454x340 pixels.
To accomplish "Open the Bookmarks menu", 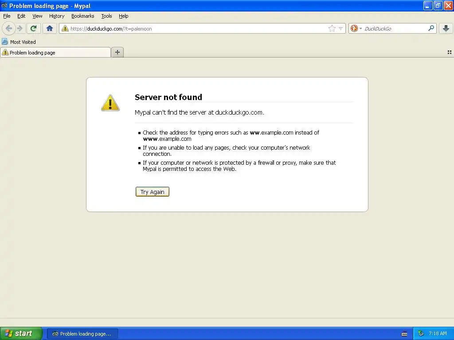I will coord(83,16).
